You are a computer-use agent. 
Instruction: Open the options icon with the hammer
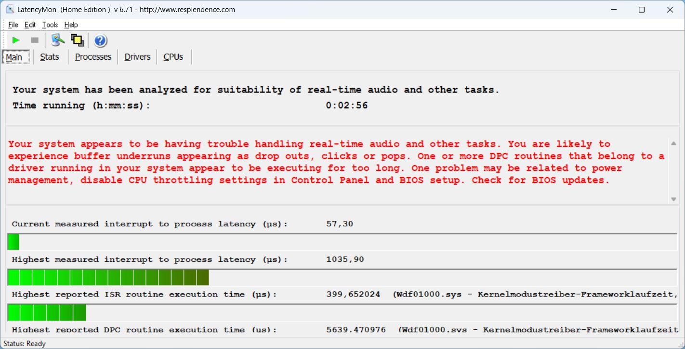(58, 40)
